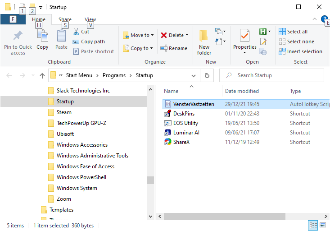The image size is (330, 231).
Task: Rename the selected file
Action: 174,48
